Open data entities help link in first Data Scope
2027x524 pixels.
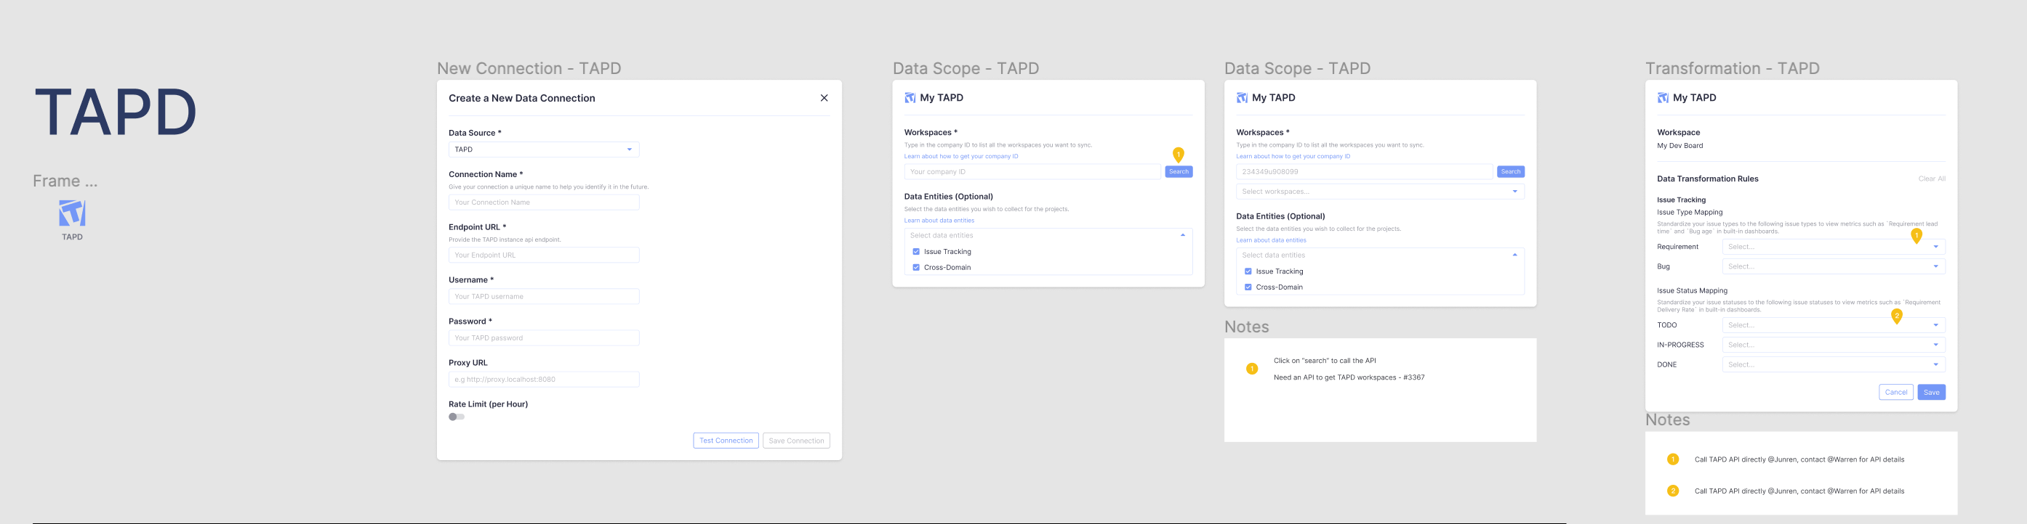[x=939, y=221]
